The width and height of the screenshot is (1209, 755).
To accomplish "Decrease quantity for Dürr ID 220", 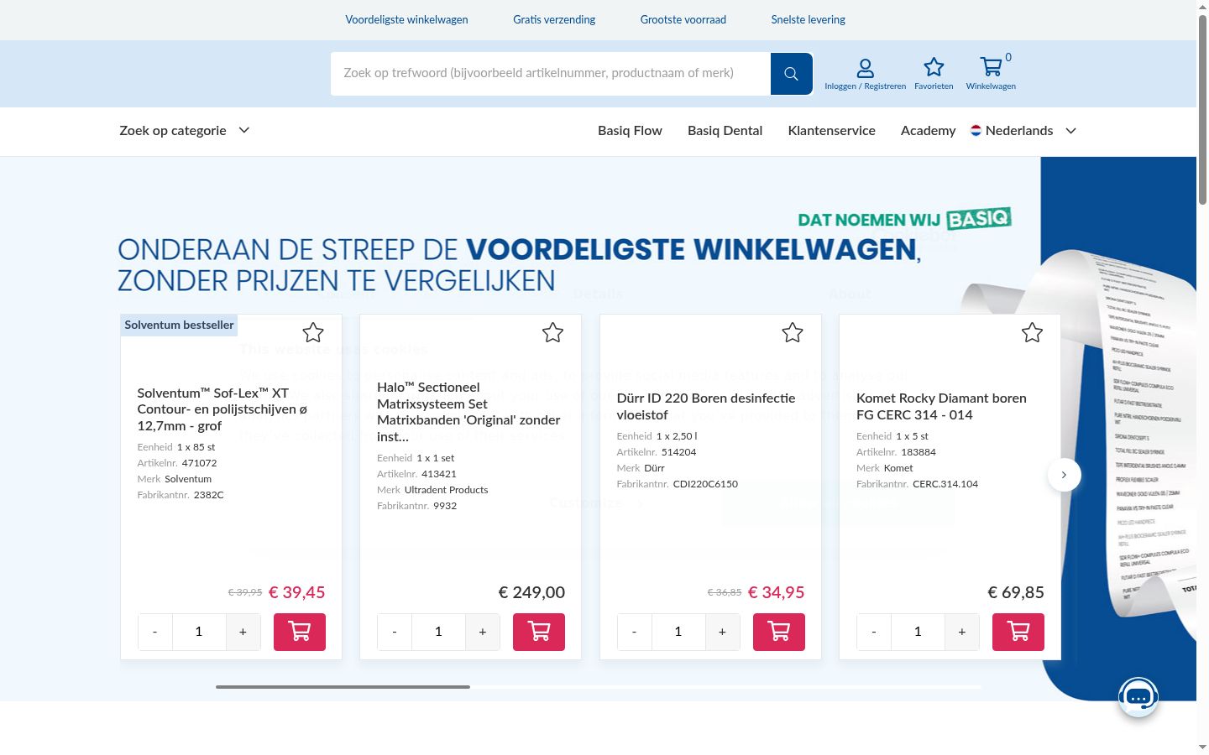I will coord(635,632).
